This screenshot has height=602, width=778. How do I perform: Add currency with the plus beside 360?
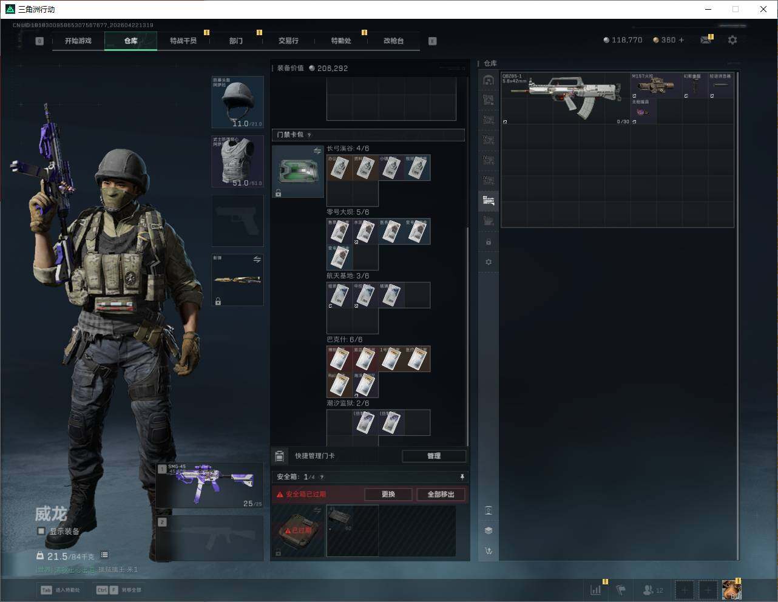pos(682,40)
